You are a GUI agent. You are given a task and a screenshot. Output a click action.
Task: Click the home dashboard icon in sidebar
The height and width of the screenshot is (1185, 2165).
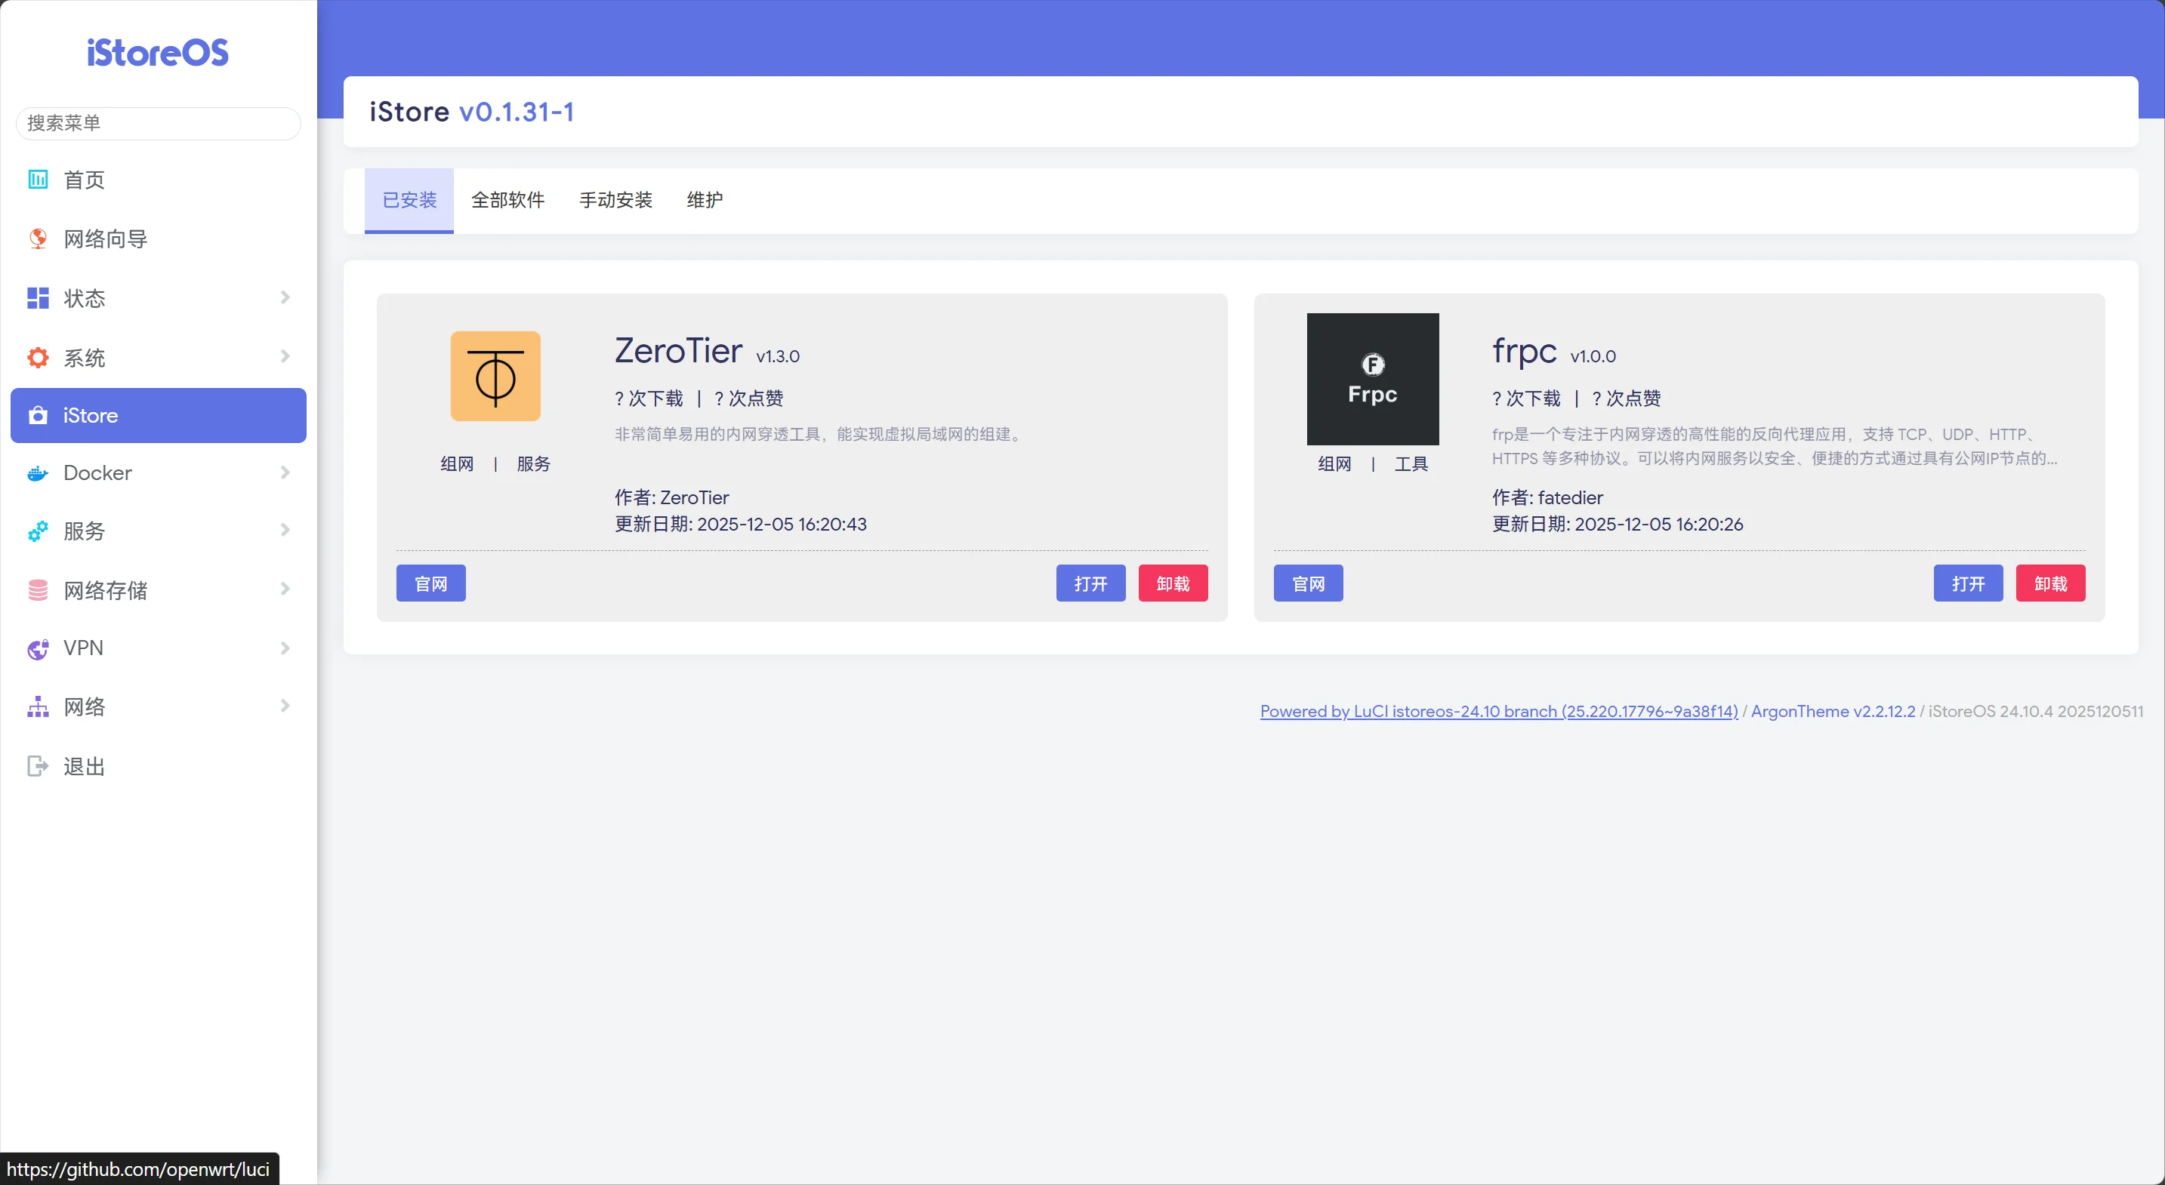click(x=38, y=180)
